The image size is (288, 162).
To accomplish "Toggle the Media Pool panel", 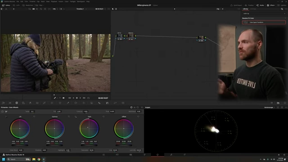I will point(28,5).
